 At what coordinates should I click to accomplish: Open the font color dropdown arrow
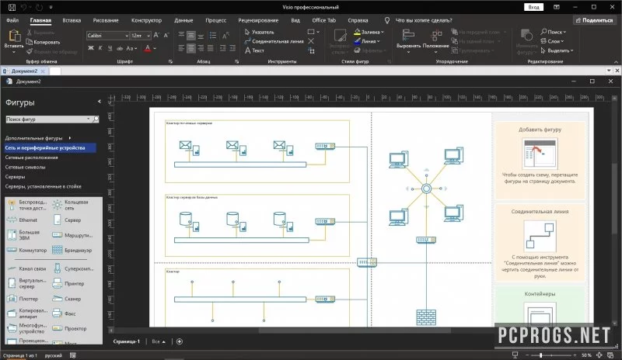tap(155, 48)
